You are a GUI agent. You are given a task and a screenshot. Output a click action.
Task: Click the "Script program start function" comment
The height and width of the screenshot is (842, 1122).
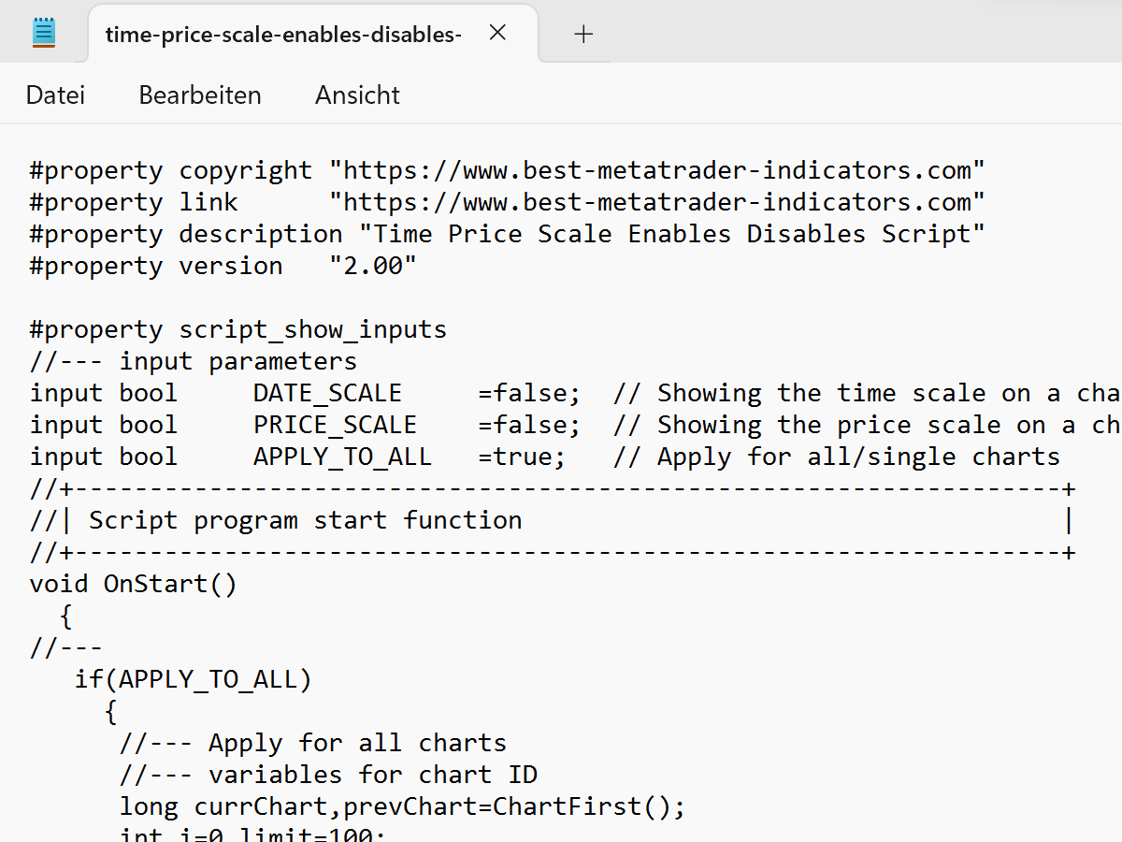click(305, 521)
